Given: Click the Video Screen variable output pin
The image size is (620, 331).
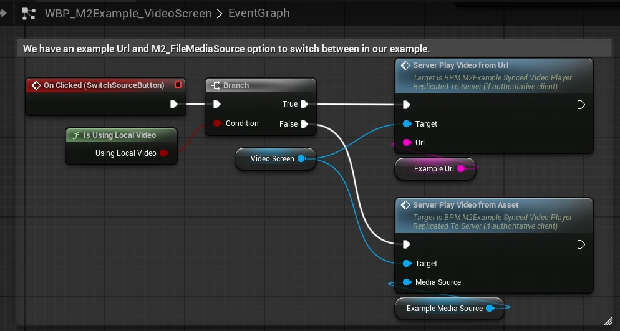Looking at the screenshot, I should tap(301, 159).
